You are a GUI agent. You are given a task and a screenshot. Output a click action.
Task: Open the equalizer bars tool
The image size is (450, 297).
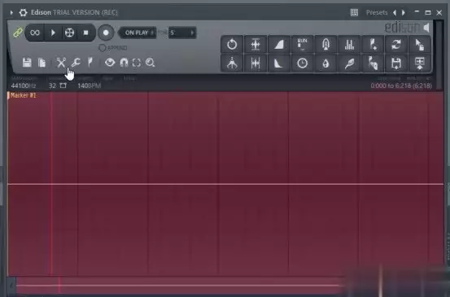(x=349, y=45)
